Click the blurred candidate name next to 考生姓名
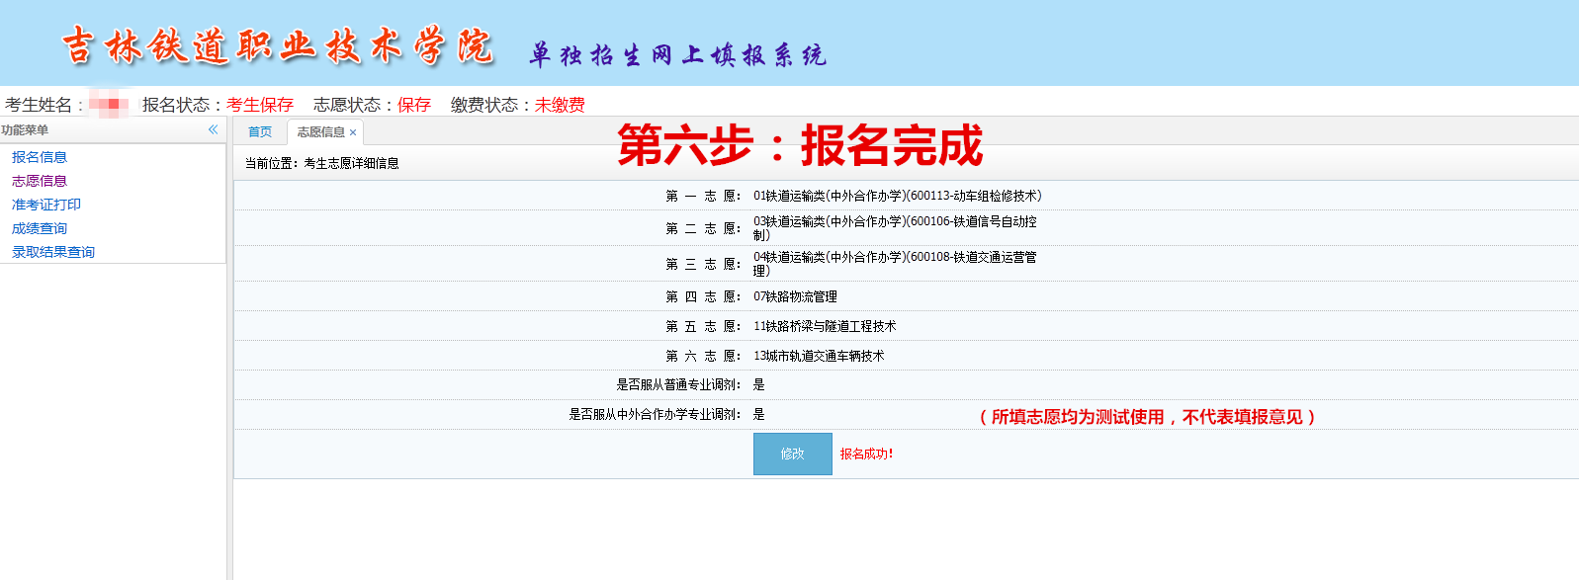This screenshot has width=1579, height=580. 109,104
